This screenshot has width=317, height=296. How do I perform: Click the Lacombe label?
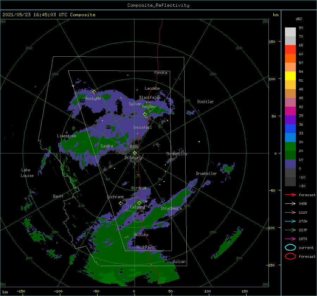coord(152,88)
